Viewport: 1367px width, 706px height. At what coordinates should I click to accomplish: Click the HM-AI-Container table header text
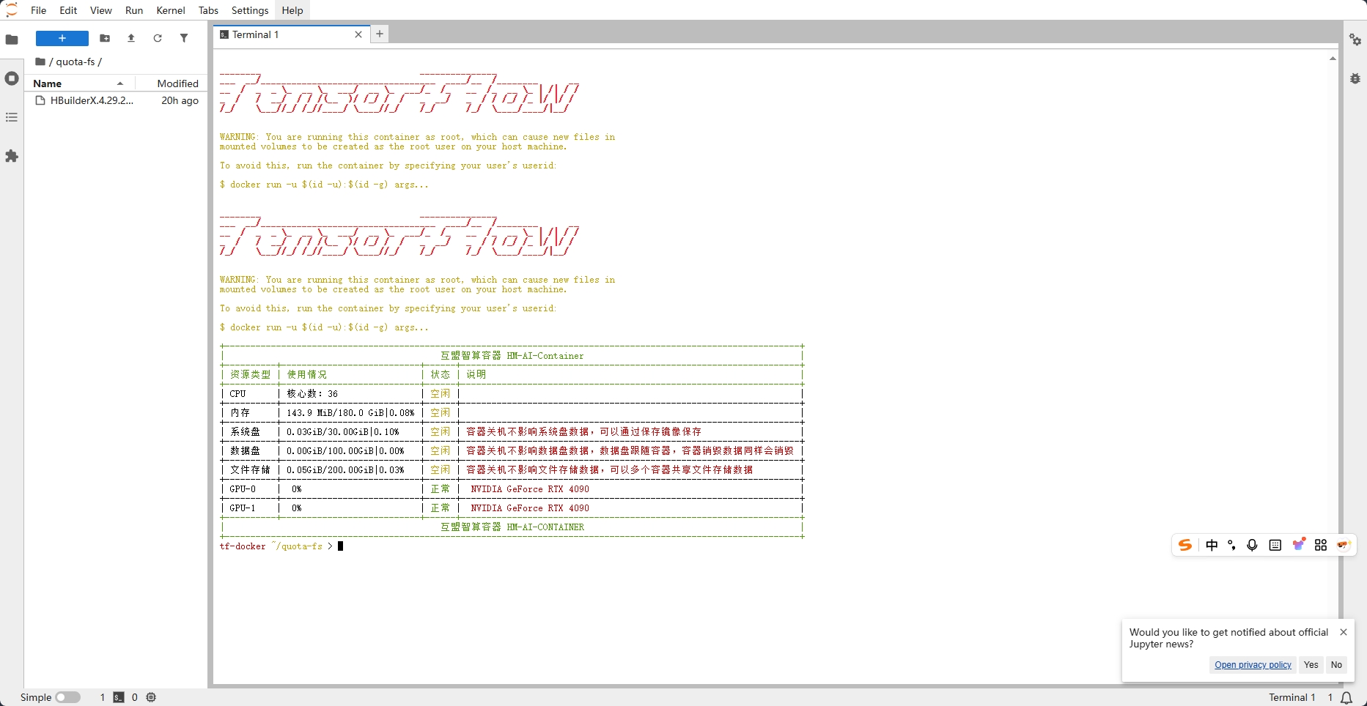(x=512, y=356)
